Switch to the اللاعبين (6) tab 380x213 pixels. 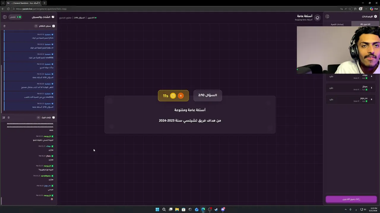[365, 24]
